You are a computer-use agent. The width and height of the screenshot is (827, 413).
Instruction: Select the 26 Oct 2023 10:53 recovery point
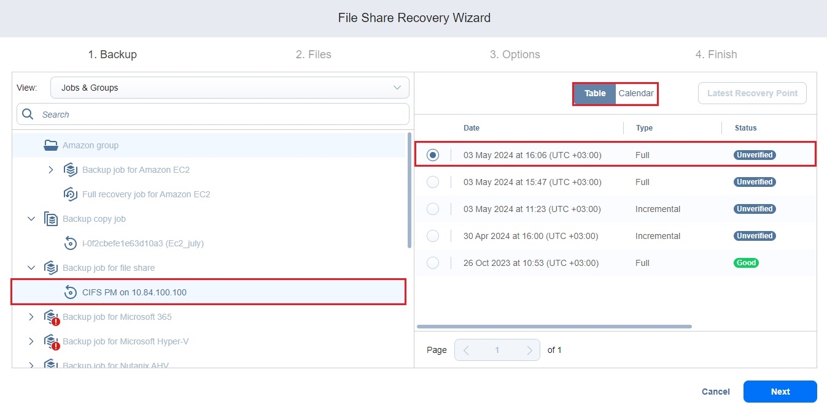433,263
